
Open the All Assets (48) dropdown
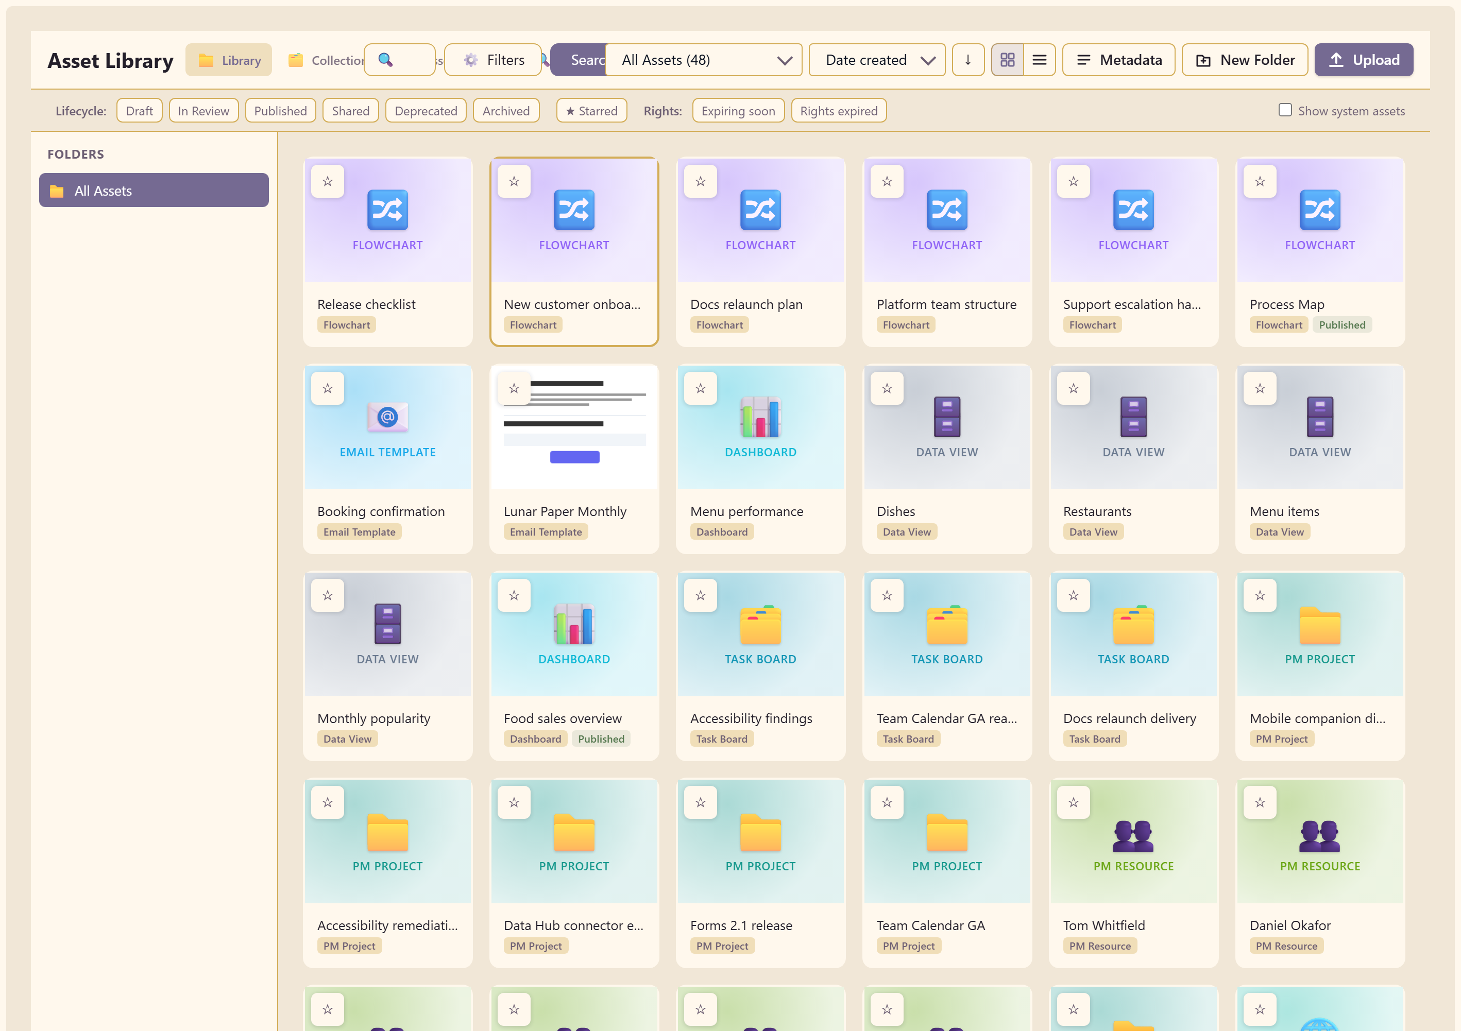click(703, 60)
